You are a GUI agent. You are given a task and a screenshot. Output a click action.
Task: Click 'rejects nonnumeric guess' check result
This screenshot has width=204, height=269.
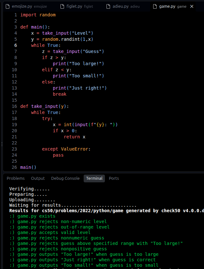click(57, 238)
